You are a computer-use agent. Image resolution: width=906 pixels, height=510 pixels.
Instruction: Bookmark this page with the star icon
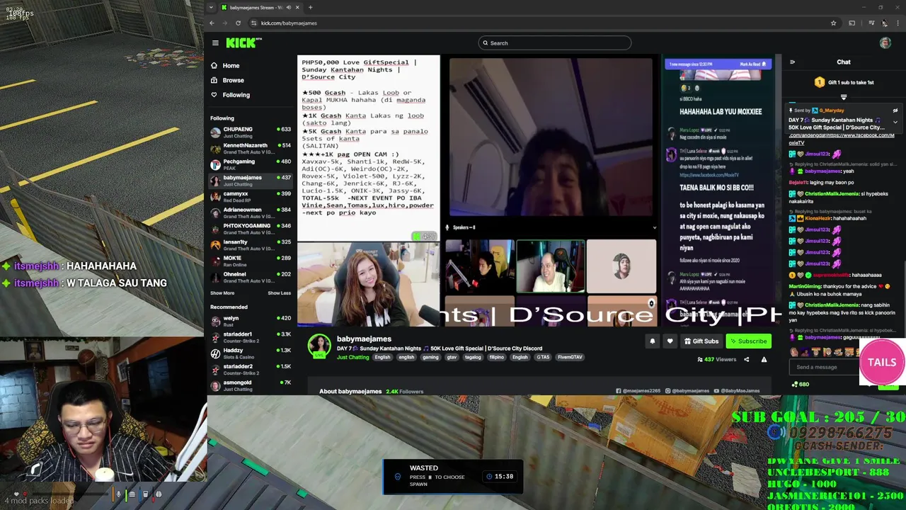click(x=833, y=23)
